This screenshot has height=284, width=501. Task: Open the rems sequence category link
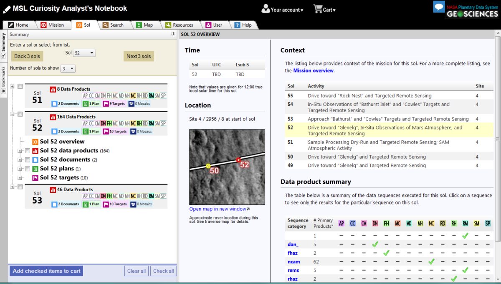(x=294, y=270)
